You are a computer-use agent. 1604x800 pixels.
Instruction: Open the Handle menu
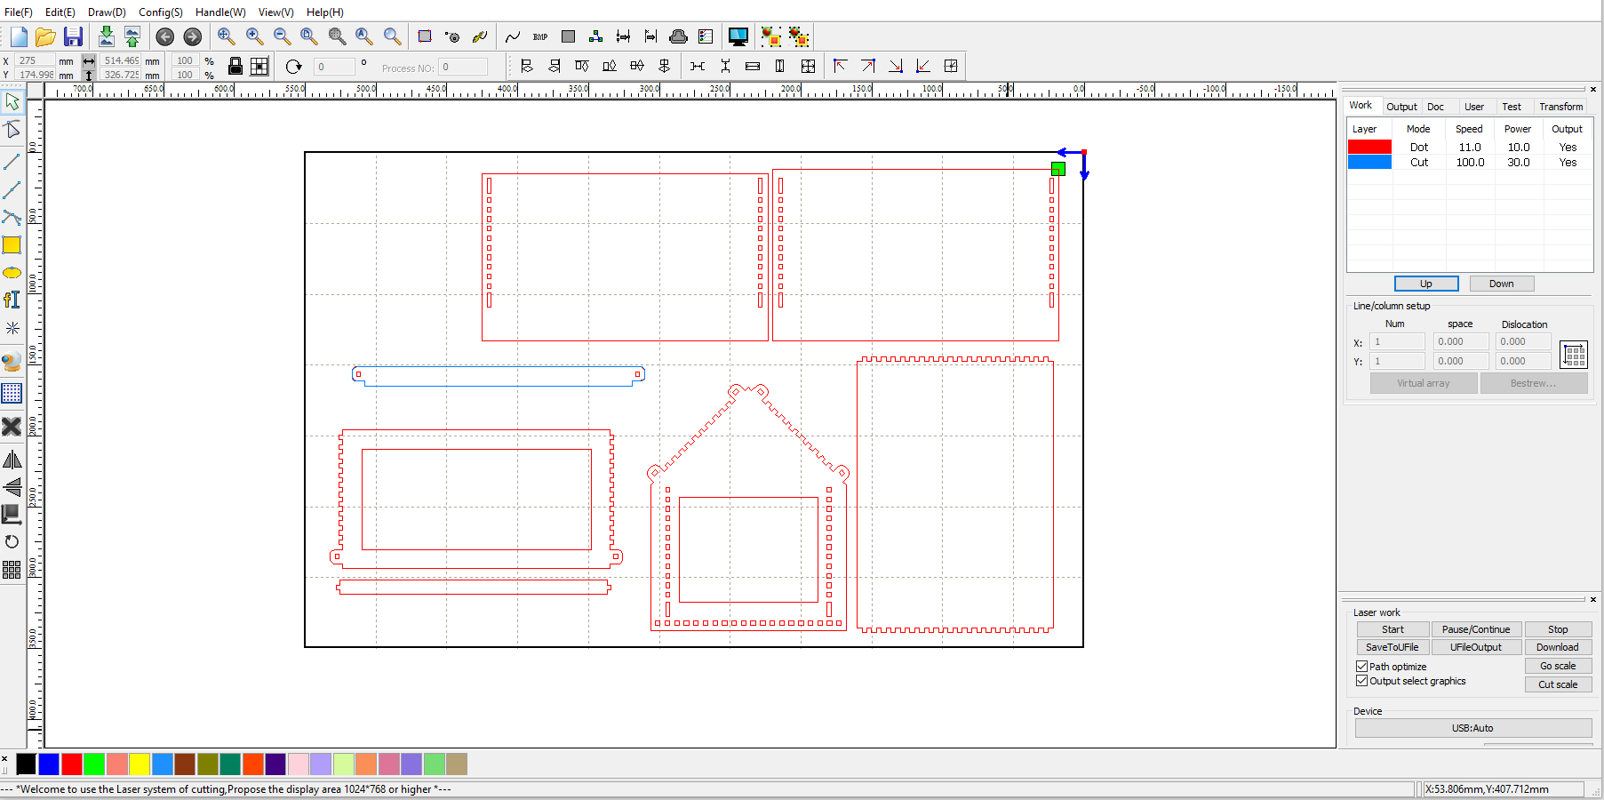point(220,12)
